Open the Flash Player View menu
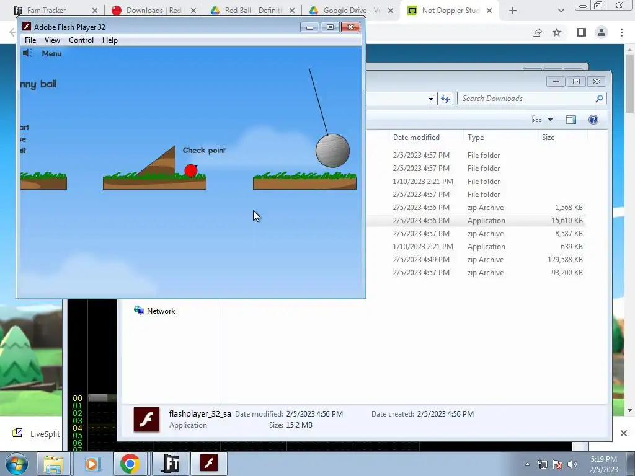 52,40
